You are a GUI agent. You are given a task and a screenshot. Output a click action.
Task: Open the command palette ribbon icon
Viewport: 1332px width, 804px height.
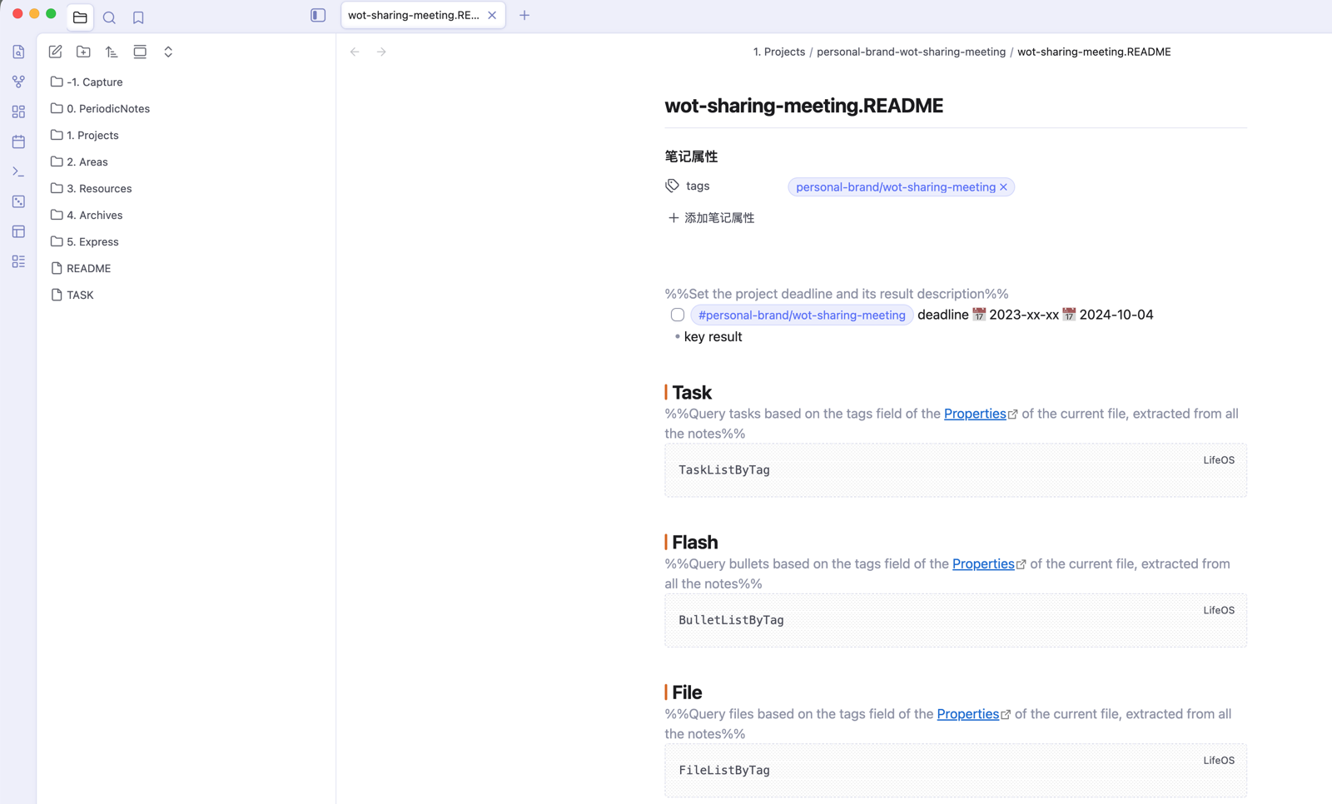point(18,171)
